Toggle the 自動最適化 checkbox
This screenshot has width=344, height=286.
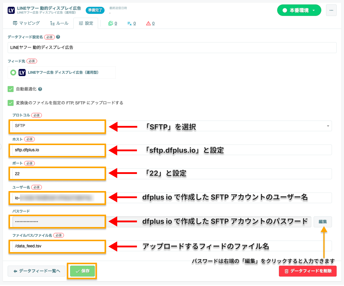(11, 89)
